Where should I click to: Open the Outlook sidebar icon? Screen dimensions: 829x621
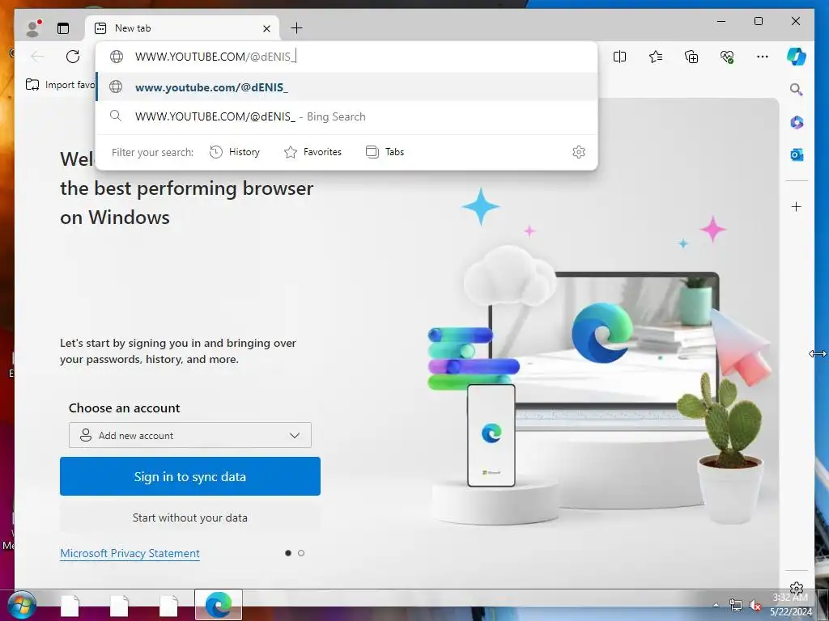tap(797, 154)
